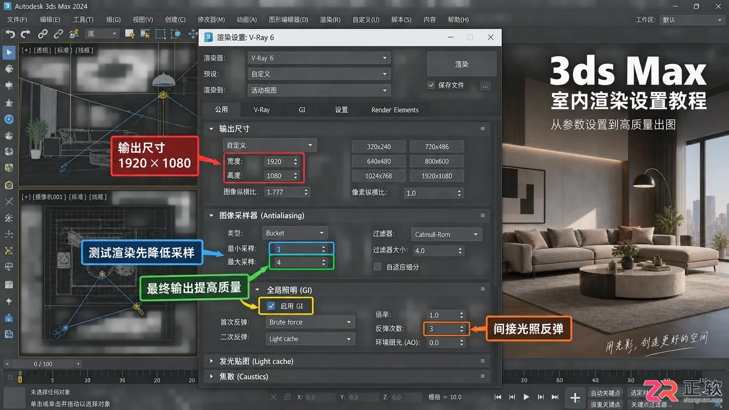Open the Output Size rollout menu handle
Screen dimensions: 729x410
click(x=482, y=129)
